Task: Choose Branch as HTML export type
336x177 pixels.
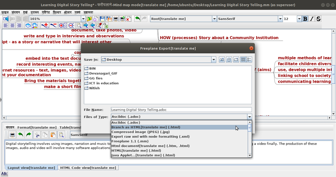Action: (179, 127)
